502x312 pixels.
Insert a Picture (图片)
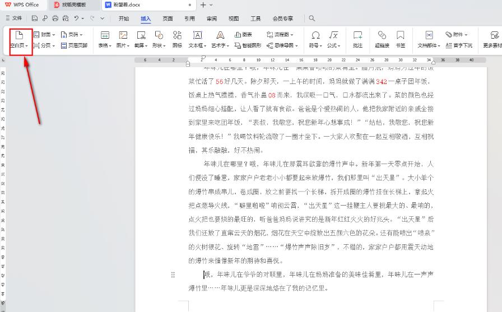pos(123,39)
